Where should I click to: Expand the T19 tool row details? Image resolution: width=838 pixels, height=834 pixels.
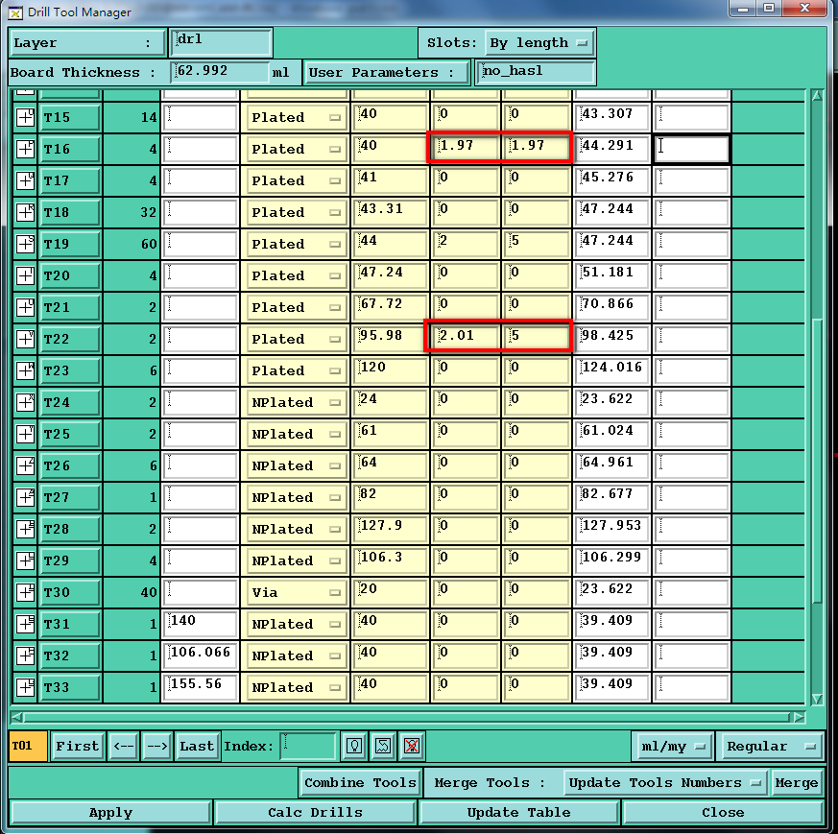pyautogui.click(x=25, y=244)
